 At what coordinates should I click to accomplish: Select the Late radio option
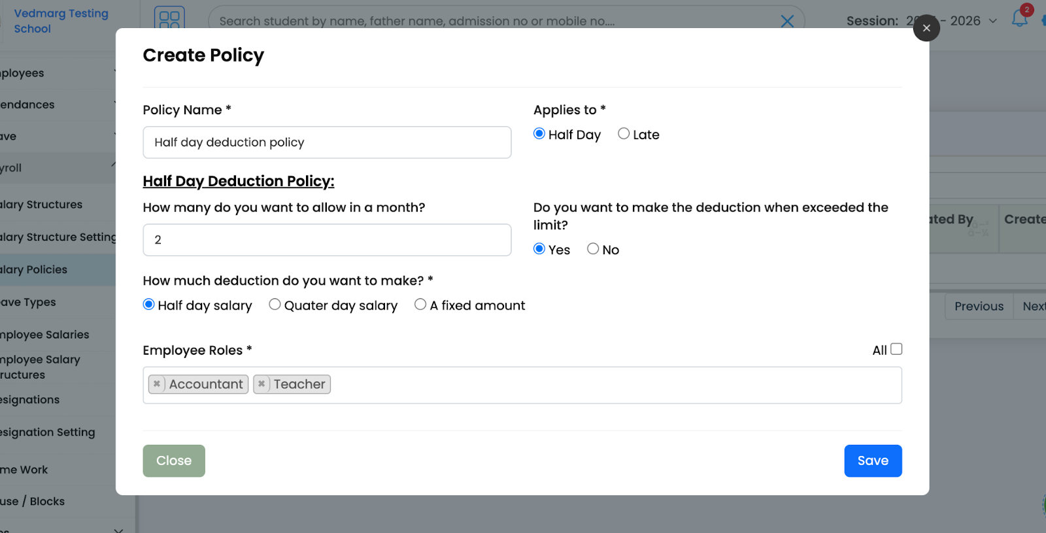(x=624, y=134)
